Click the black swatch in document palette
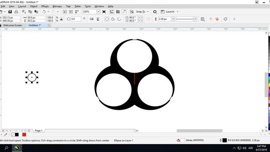 [17, 135]
